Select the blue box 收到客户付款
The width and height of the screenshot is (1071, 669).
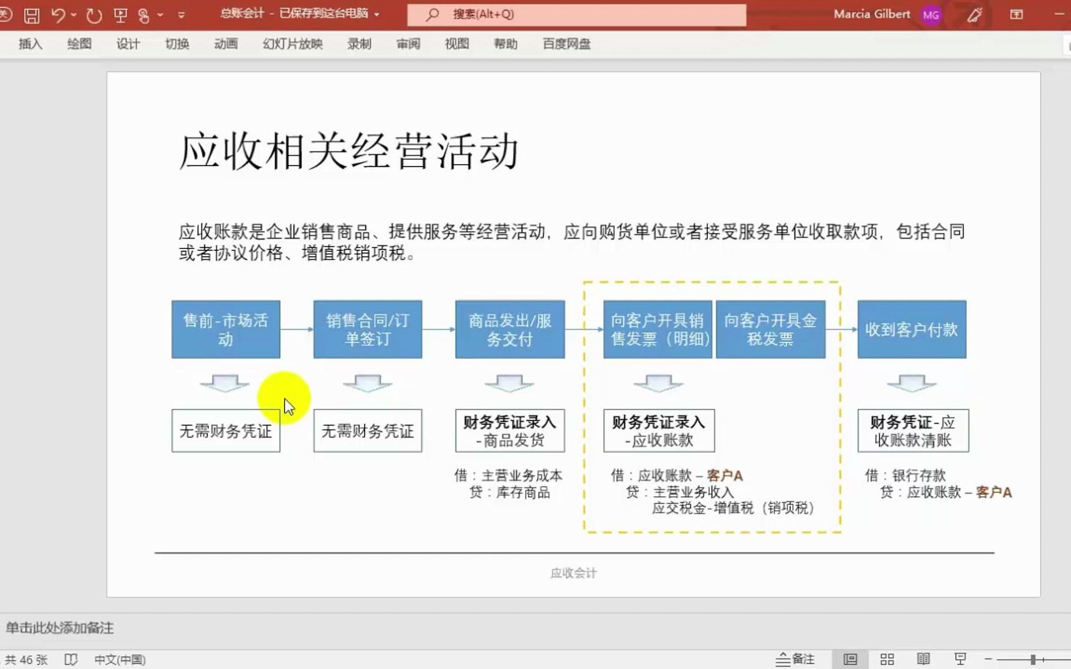coord(912,330)
